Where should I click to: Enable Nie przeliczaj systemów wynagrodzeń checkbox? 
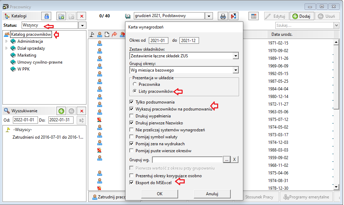point(131,130)
